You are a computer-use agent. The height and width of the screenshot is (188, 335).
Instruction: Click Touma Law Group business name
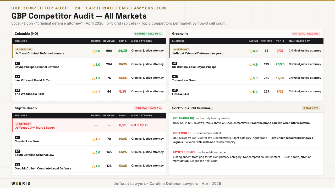tap(185, 81)
